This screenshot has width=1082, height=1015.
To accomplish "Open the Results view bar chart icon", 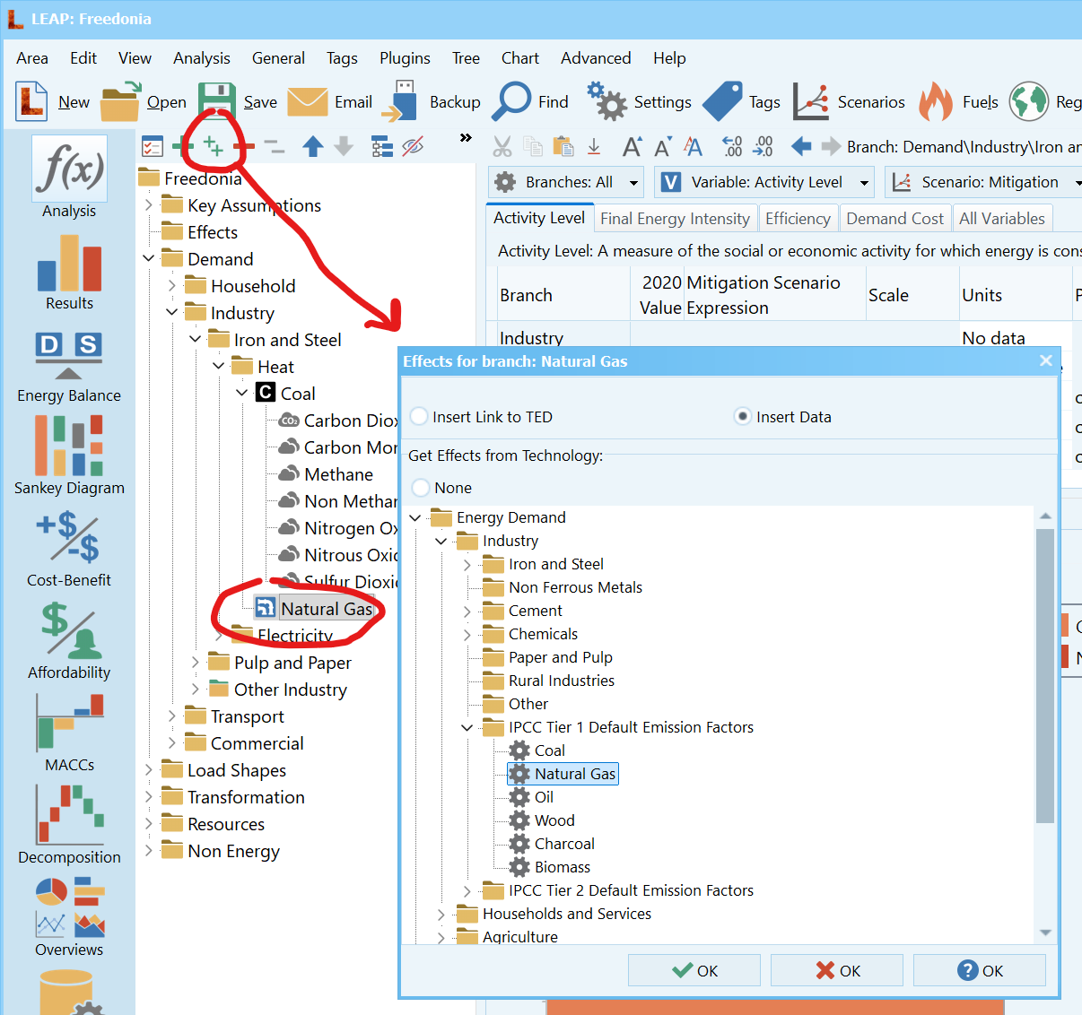I will point(69,263).
